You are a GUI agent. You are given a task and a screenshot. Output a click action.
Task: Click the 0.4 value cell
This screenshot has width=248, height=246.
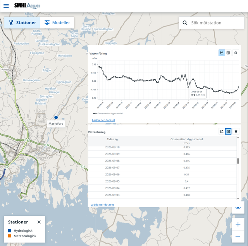pos(187,181)
